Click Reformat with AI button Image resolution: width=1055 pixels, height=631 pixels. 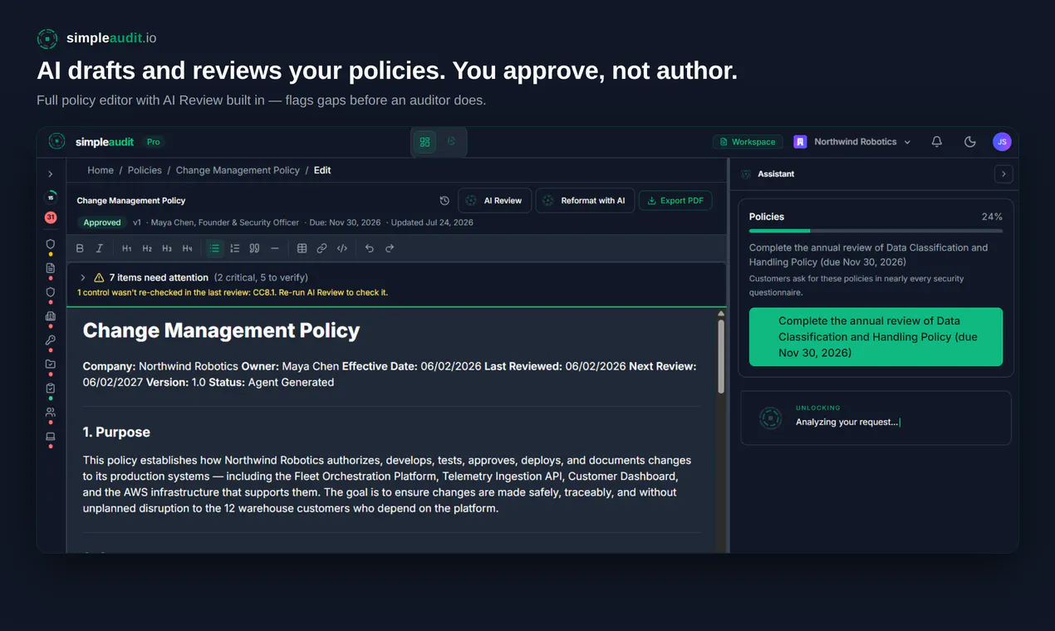[585, 201]
